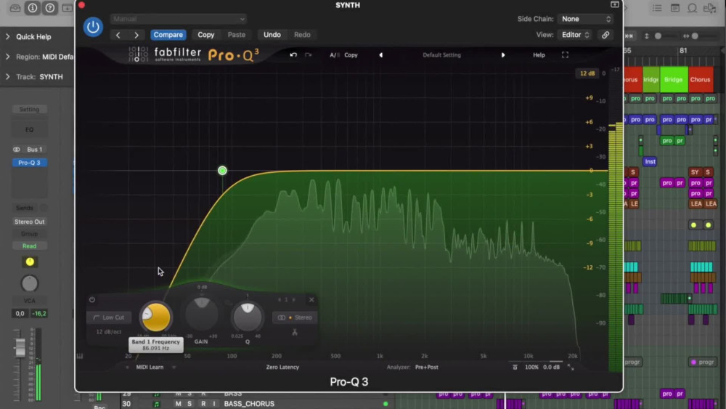726x409 pixels.
Task: Open the View Editor dropdown
Action: 575,35
